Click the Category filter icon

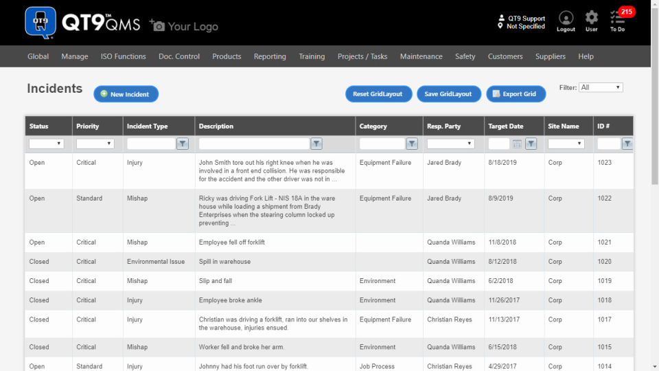[x=412, y=144]
